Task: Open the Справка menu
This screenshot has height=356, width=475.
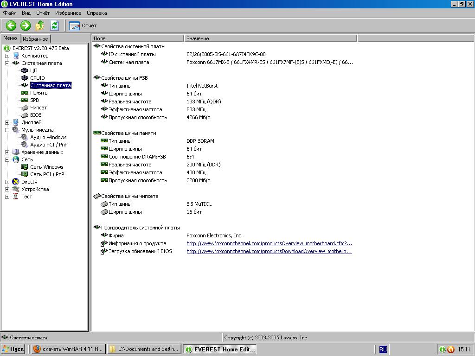Action: 96,13
